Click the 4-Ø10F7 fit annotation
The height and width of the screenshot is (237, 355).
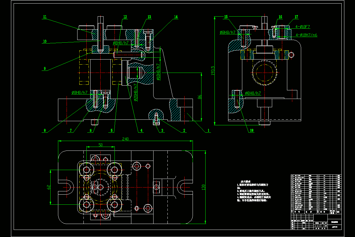click(302, 27)
